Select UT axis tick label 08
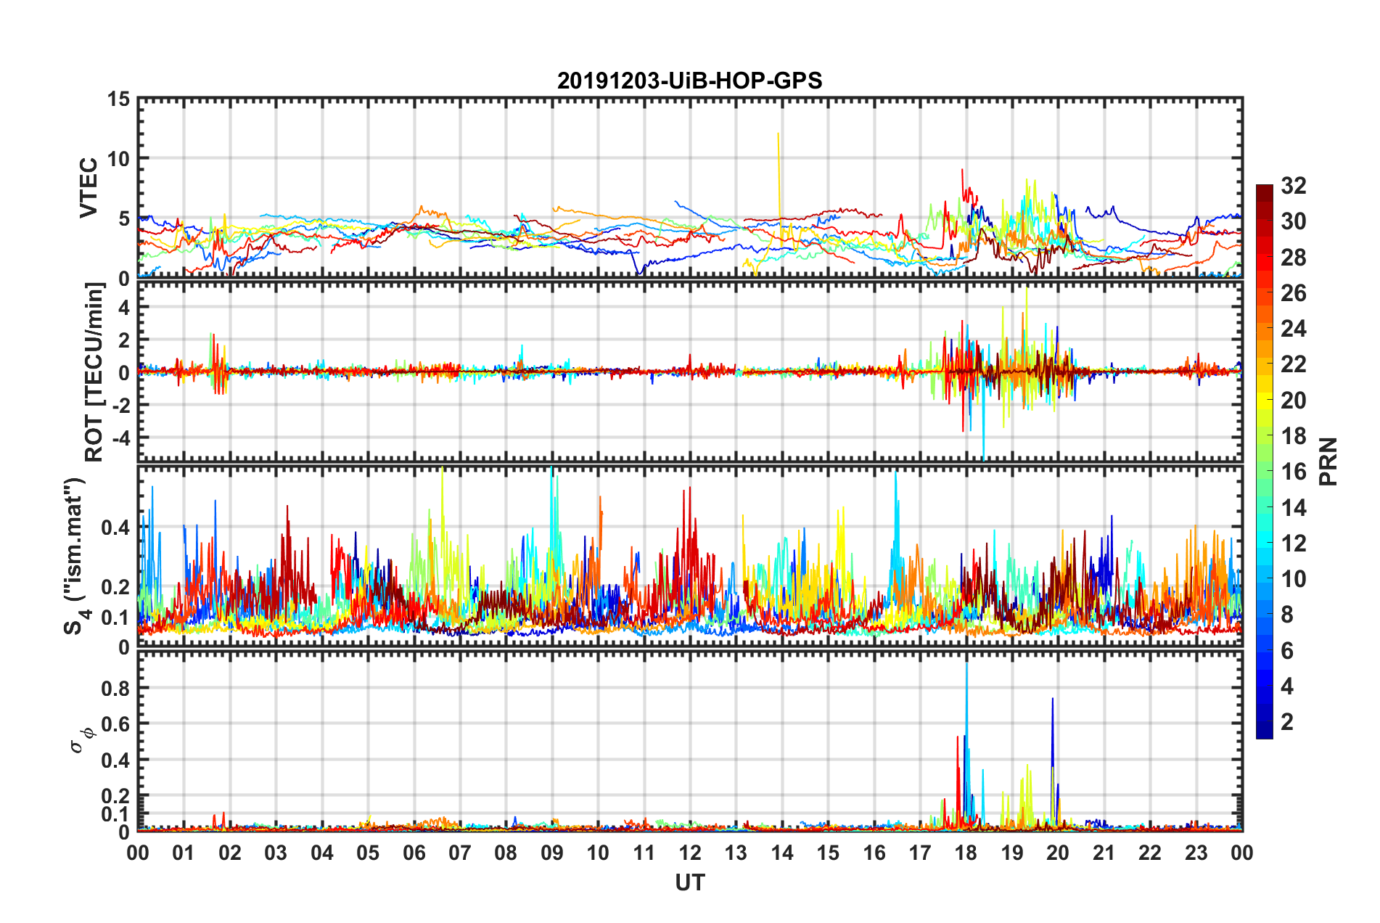Image resolution: width=1380 pixels, height=923 pixels. (x=506, y=853)
